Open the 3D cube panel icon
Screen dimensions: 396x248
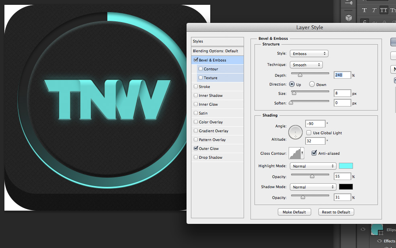pos(349,18)
